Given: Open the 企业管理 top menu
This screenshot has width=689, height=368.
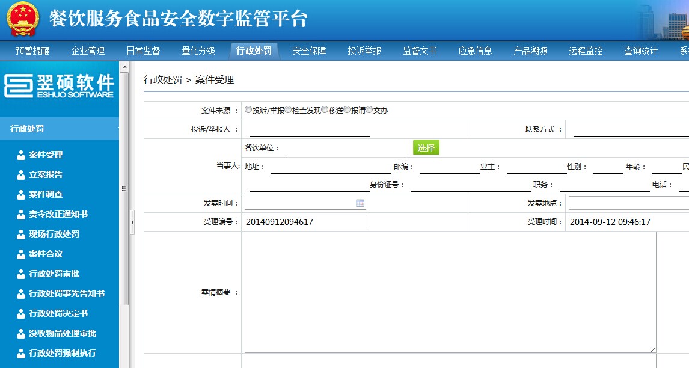Looking at the screenshot, I should coord(88,51).
